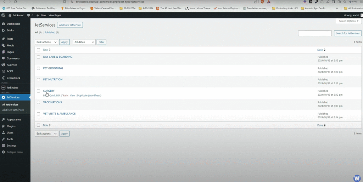The image size is (363, 182).
Task: Click the Crocoblock sidebar icon
Action: [3, 78]
